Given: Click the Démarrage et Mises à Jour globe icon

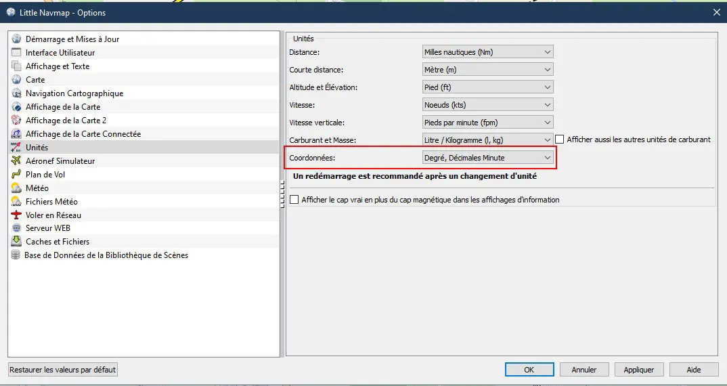Looking at the screenshot, I should [17, 39].
